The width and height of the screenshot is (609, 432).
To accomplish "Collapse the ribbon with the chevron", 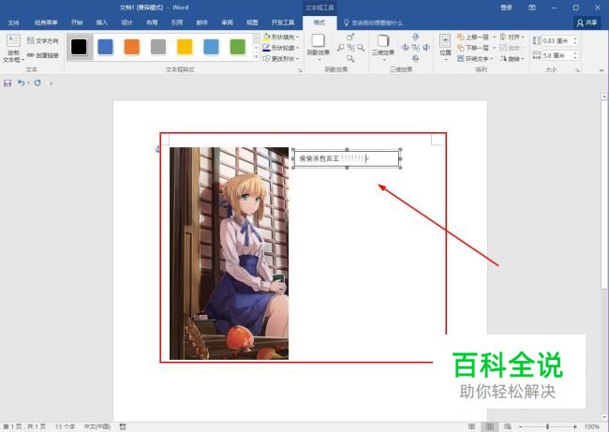I will 602,70.
